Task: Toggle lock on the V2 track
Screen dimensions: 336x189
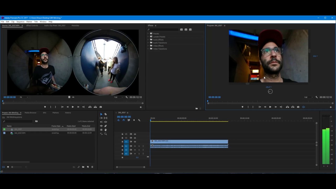Action: [x=122, y=138]
